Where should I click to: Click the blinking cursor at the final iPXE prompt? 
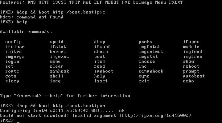[18, 122]
